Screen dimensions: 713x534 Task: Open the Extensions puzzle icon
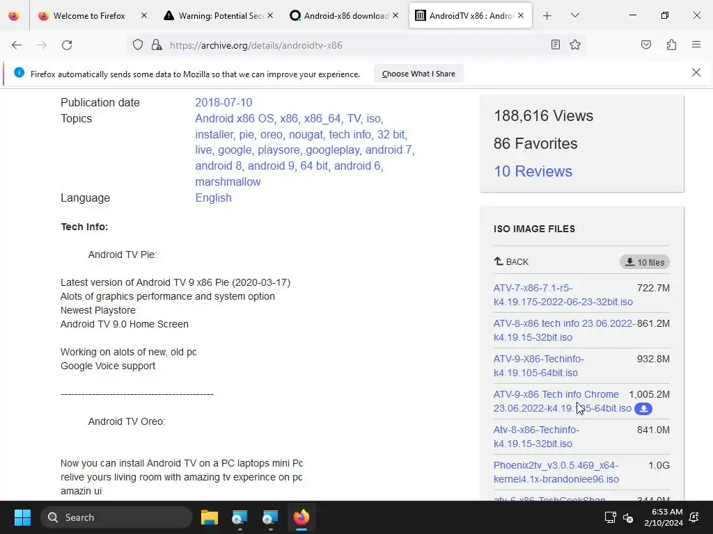pos(671,44)
